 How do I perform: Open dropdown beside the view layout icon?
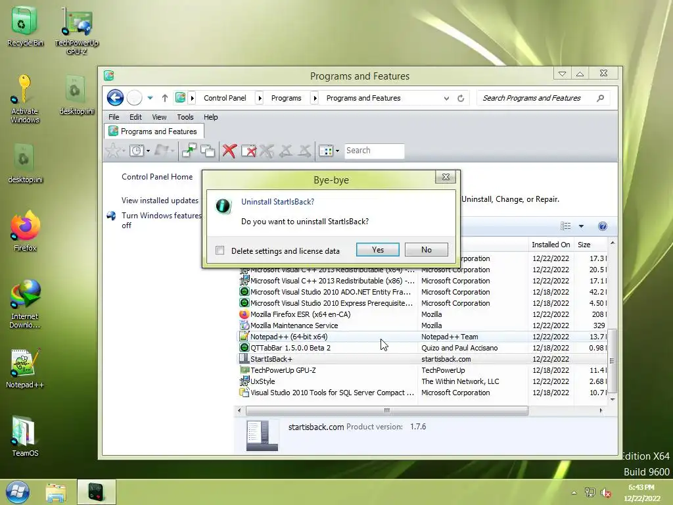[x=337, y=151]
